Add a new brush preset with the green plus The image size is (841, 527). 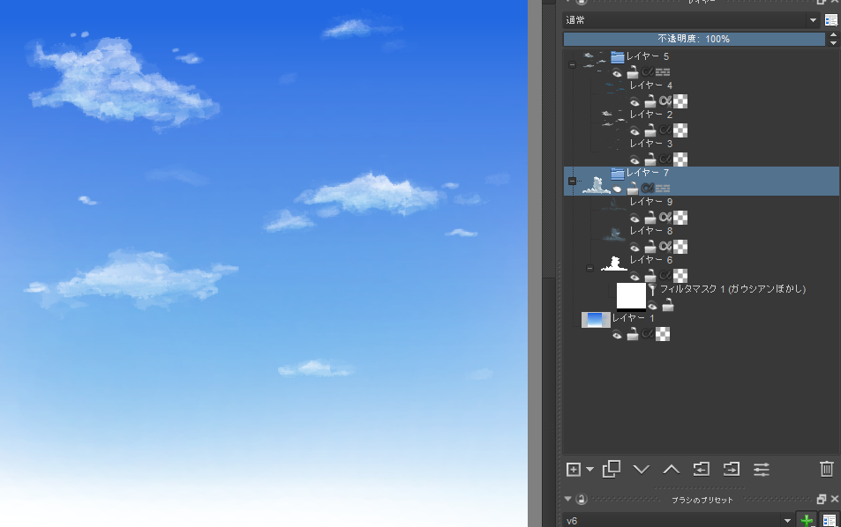coord(805,520)
